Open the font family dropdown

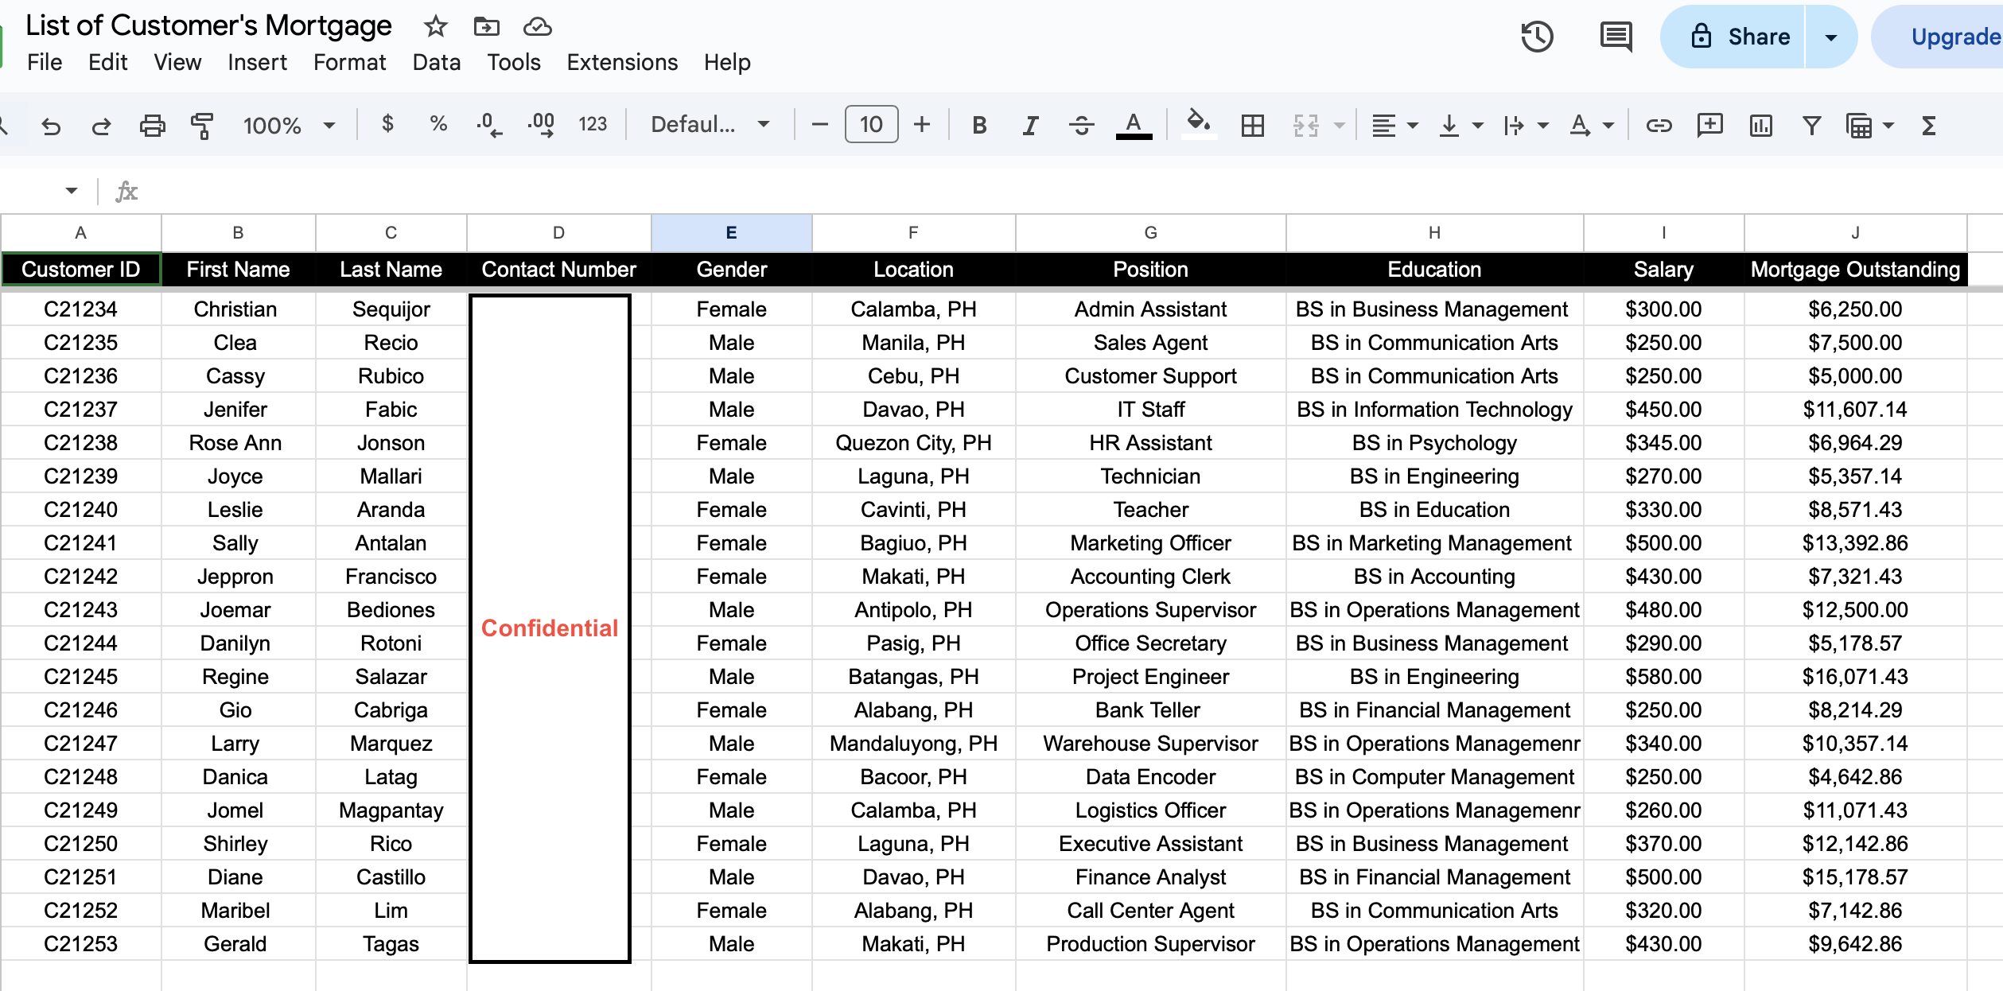[710, 125]
